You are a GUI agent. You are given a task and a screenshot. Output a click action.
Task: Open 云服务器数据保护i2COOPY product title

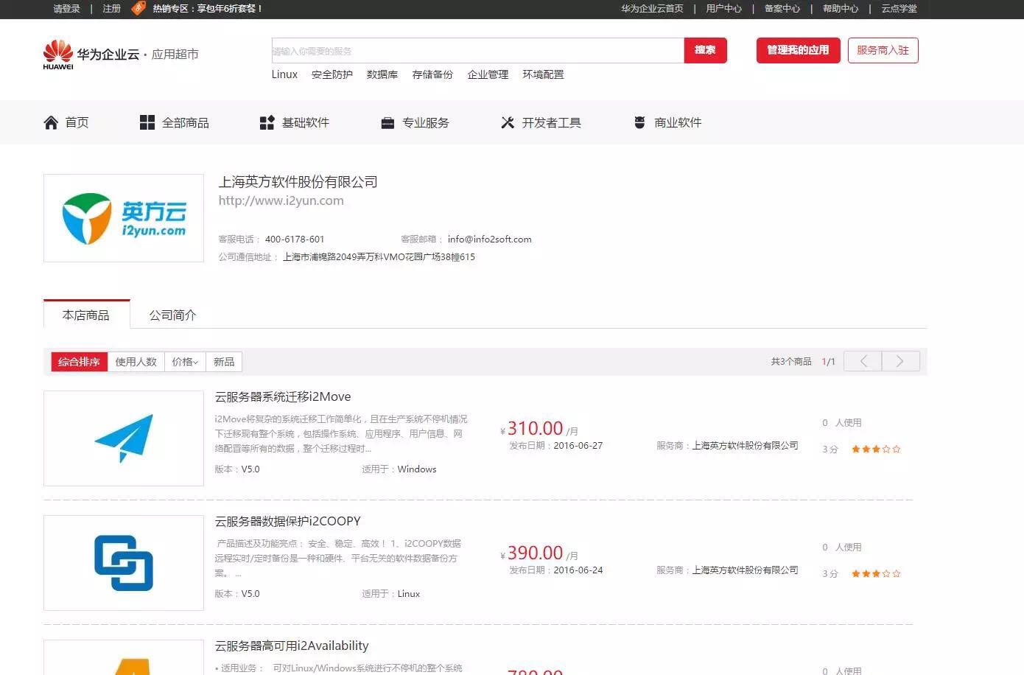coord(287,521)
